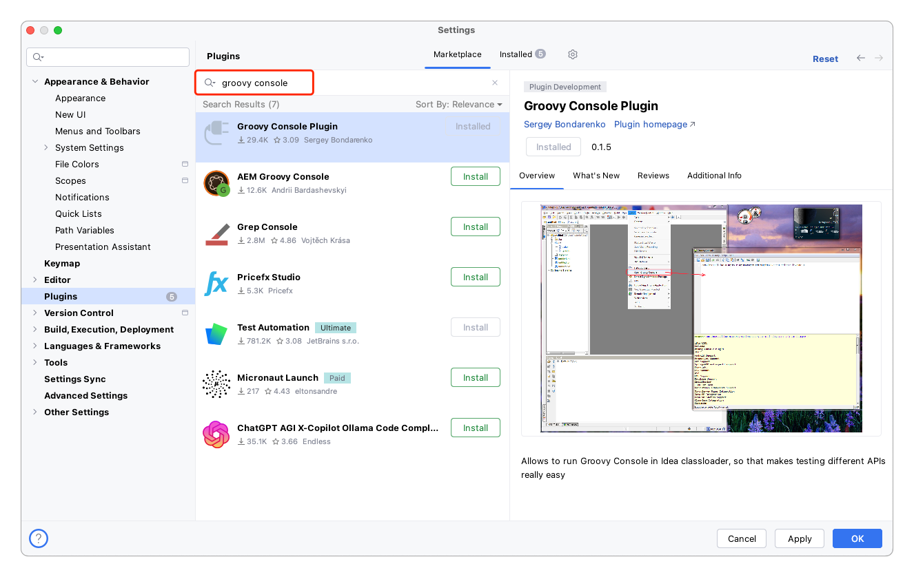Click the Groovy Console Plugin plug icon
914x577 pixels.
click(x=216, y=133)
